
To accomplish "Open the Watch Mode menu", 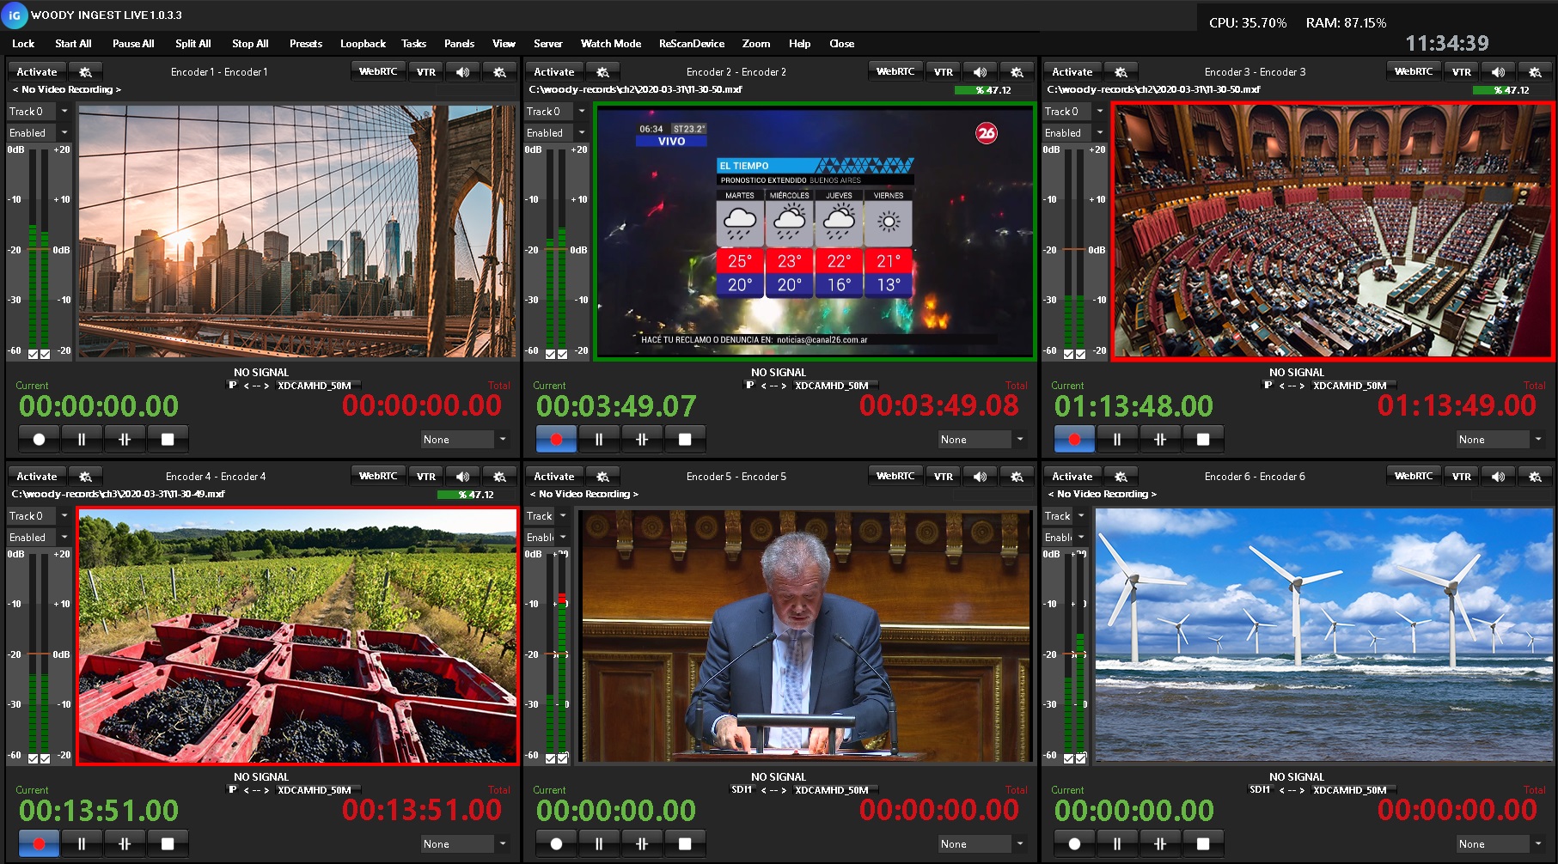I will click(x=610, y=44).
